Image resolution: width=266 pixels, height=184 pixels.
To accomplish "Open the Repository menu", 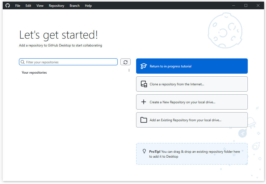I will coord(56,5).
